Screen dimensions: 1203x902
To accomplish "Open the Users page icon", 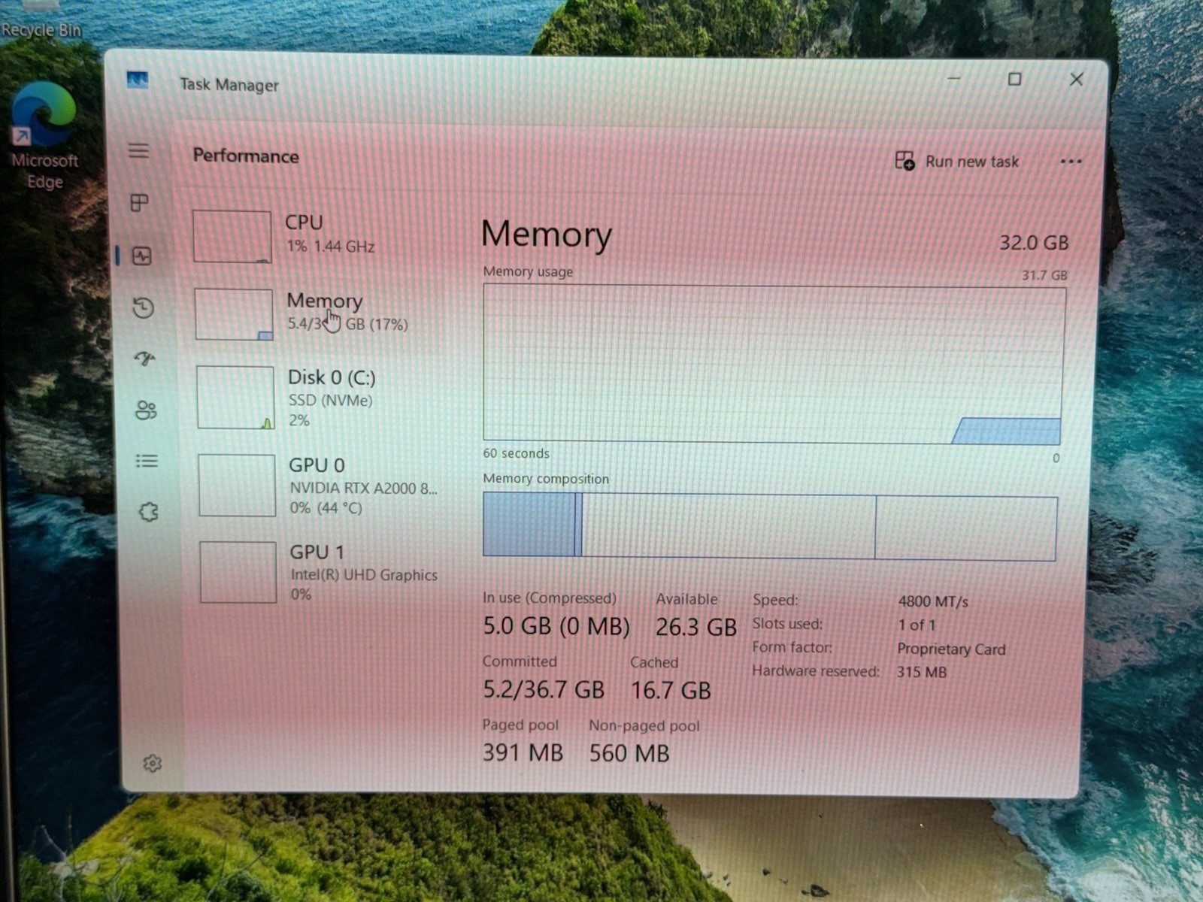I will pos(146,410).
